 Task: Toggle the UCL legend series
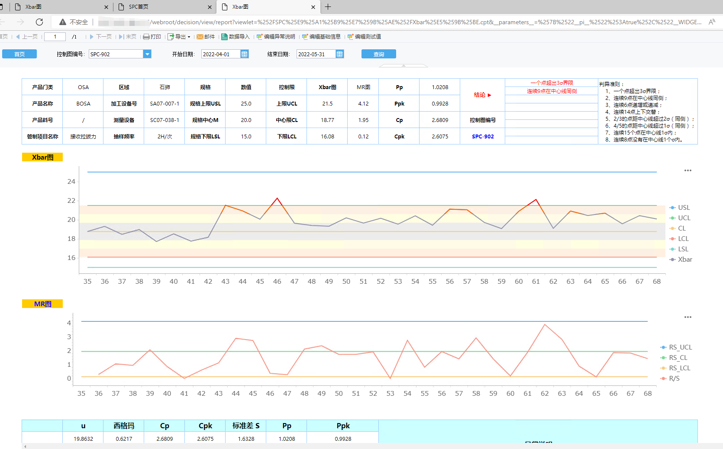[680, 218]
